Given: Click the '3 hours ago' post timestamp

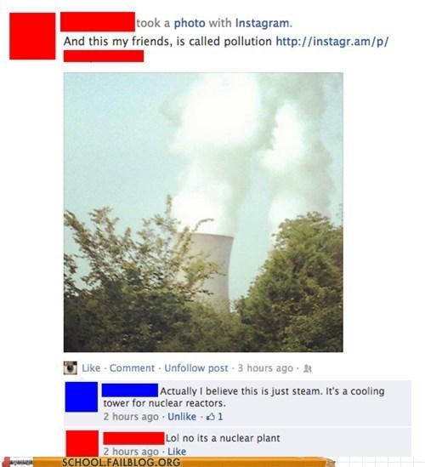Looking at the screenshot, I should coord(265,368).
